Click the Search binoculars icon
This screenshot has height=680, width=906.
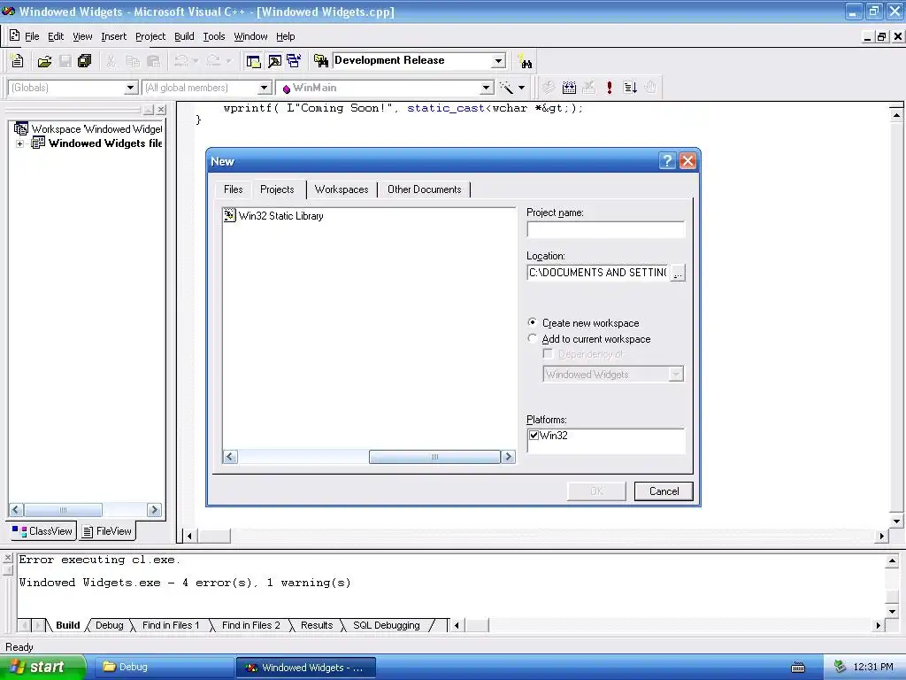(526, 61)
